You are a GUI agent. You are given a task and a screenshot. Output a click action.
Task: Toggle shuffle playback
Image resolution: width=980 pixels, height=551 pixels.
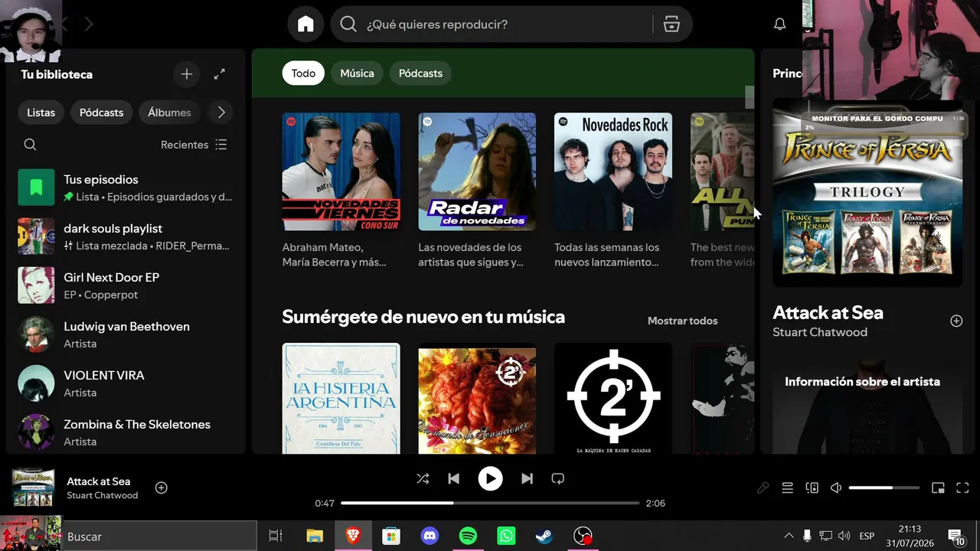[x=423, y=478]
